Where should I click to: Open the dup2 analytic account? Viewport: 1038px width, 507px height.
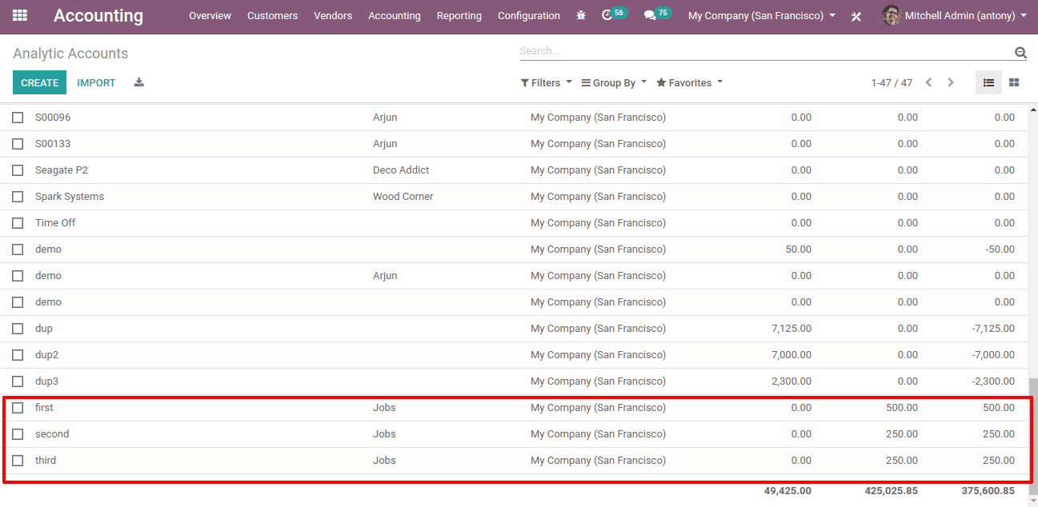click(x=46, y=355)
